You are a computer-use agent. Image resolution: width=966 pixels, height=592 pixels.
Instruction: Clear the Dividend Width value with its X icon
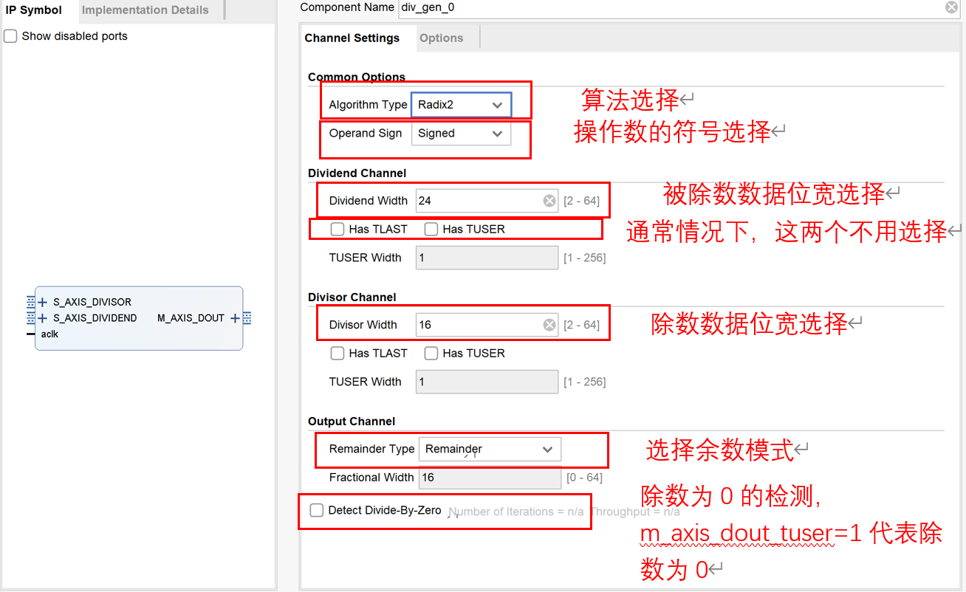pyautogui.click(x=549, y=201)
